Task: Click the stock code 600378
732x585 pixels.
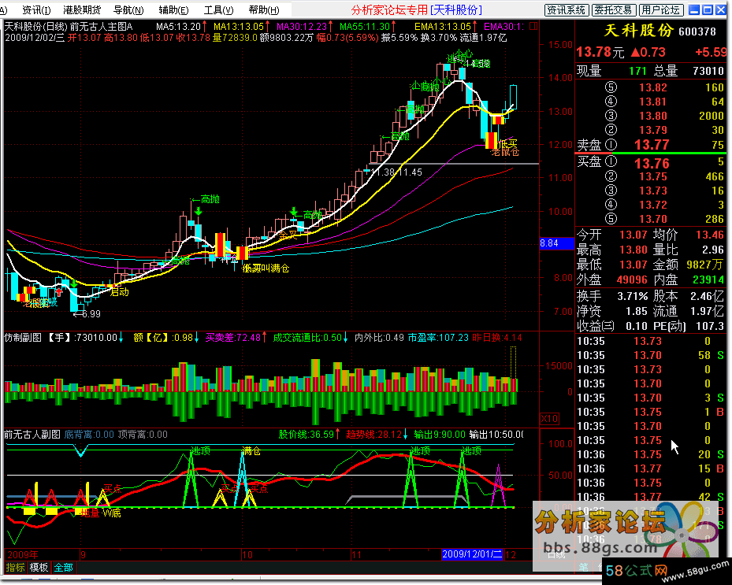Action: point(697,31)
